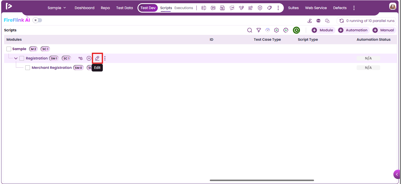The height and width of the screenshot is (184, 401).
Task: Click the + Module button
Action: coord(323,30)
